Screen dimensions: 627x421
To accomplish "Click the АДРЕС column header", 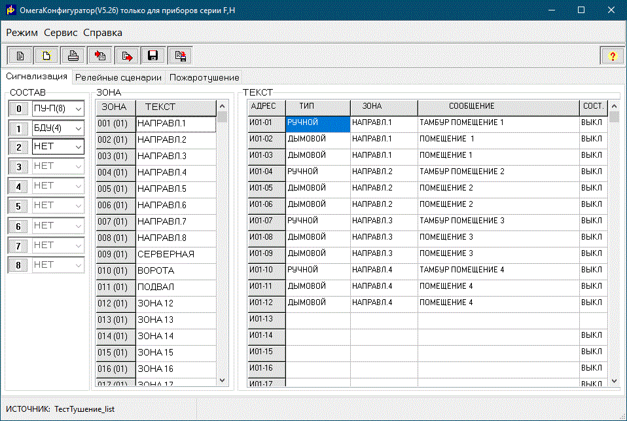I will coord(266,107).
